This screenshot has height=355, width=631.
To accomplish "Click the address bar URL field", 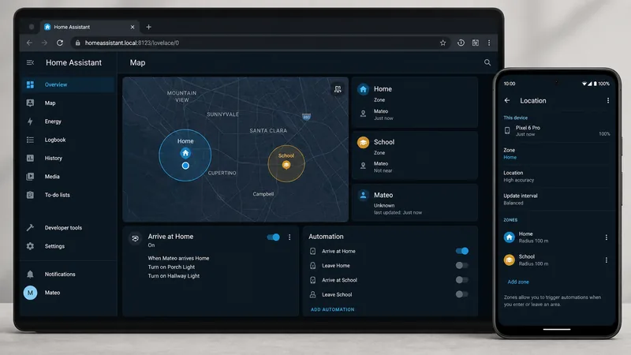I will [x=259, y=43].
